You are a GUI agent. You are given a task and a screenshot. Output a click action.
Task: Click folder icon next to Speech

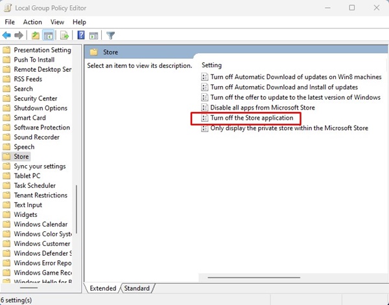coord(6,147)
